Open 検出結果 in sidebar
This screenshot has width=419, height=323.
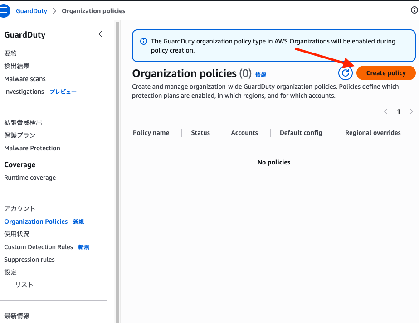(17, 66)
